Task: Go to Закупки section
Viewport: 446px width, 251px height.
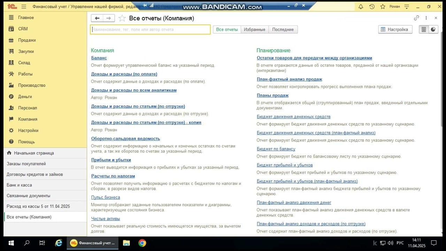Action: tap(26, 51)
